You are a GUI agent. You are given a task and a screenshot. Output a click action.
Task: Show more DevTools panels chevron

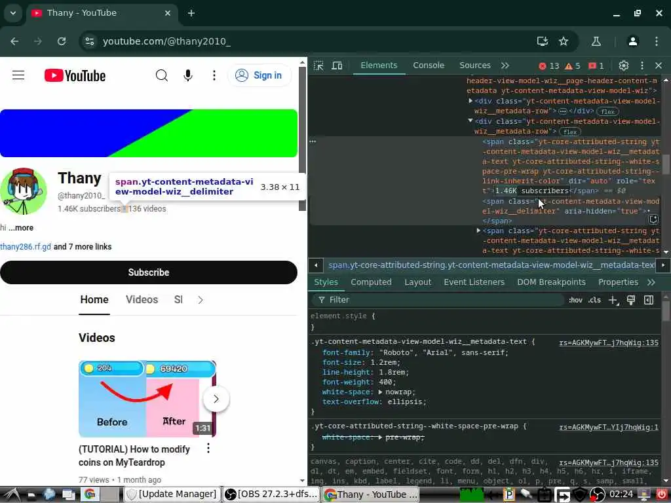505,65
